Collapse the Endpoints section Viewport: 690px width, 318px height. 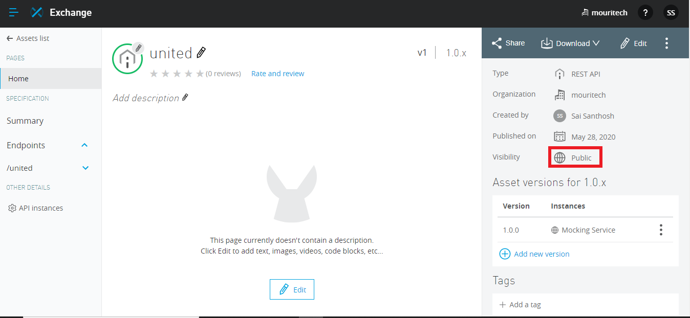pyautogui.click(x=85, y=145)
